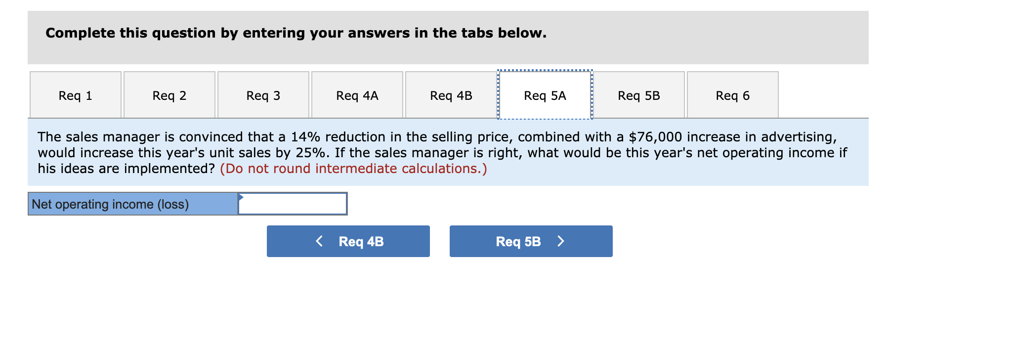
Task: Switch to the Req 1 tab
Action: click(75, 95)
